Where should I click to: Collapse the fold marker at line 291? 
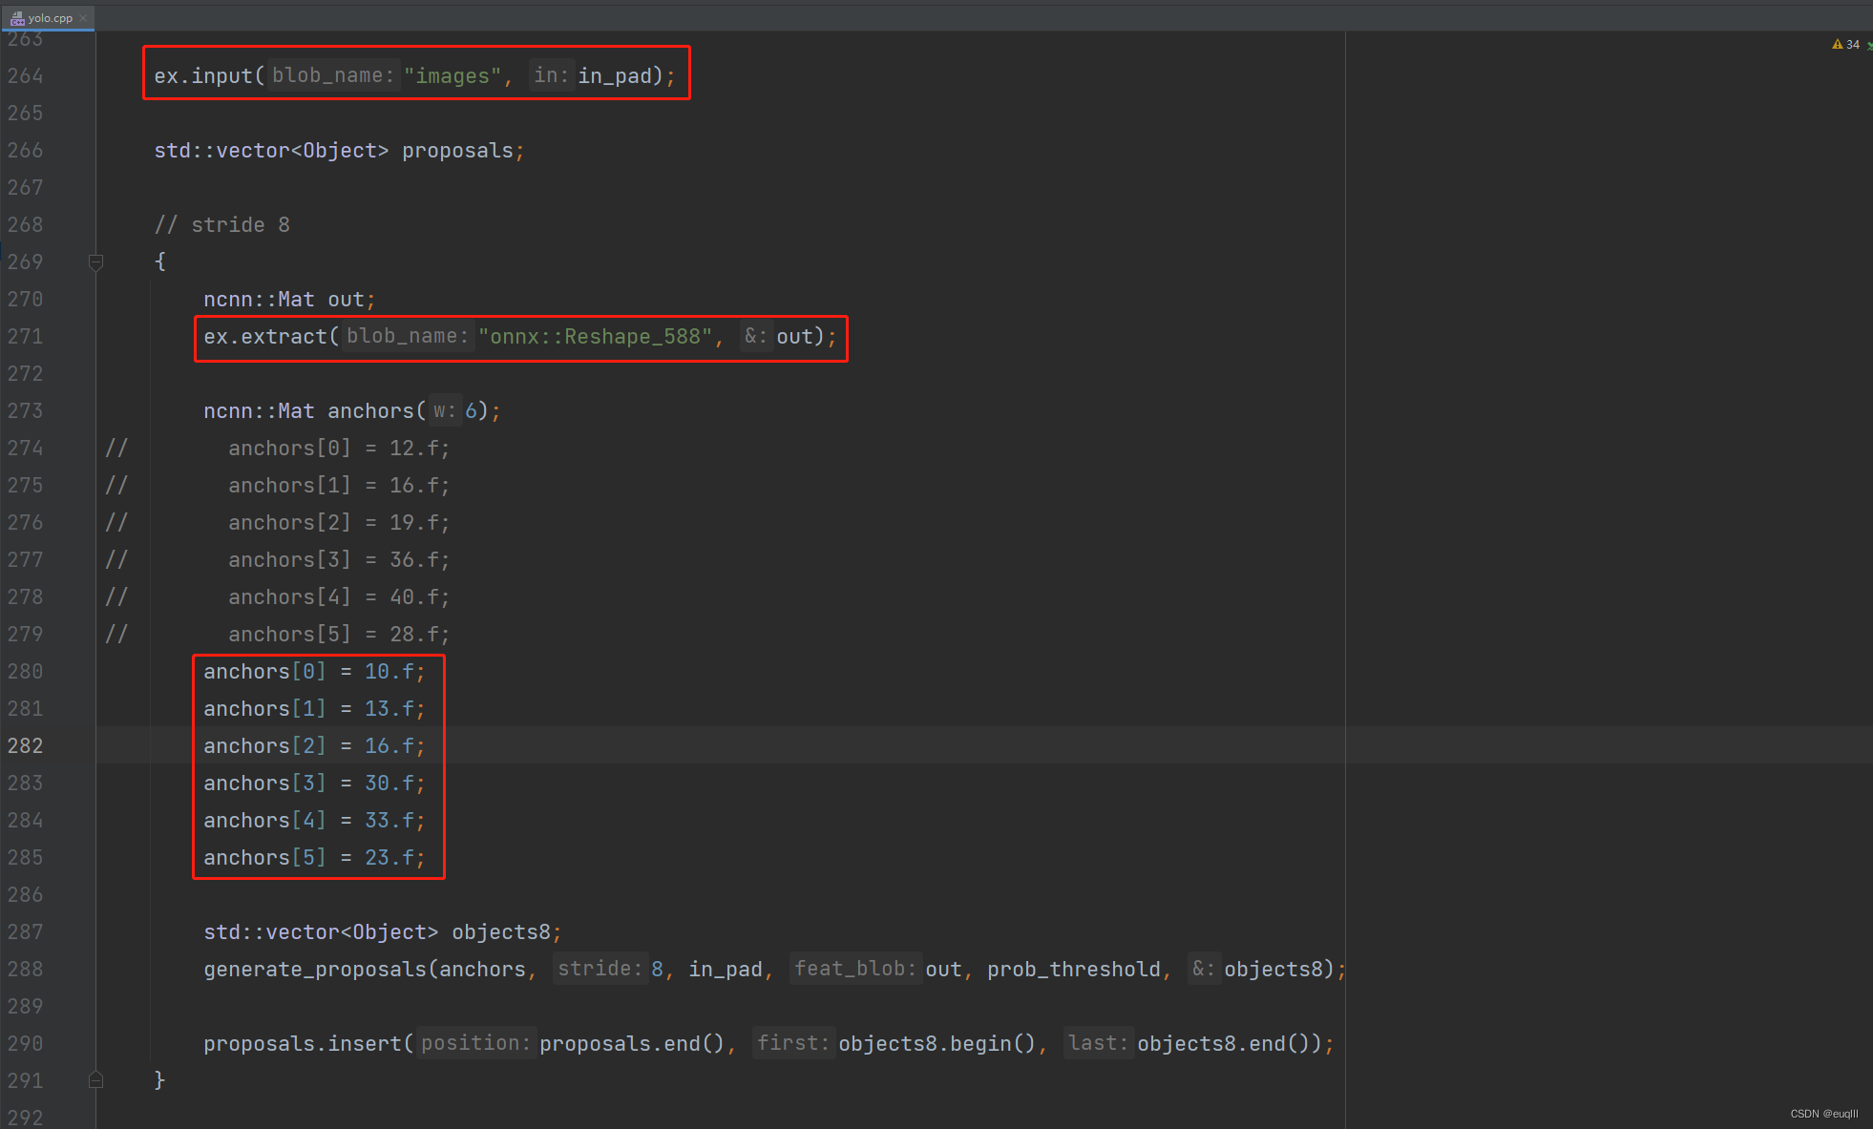click(95, 1080)
